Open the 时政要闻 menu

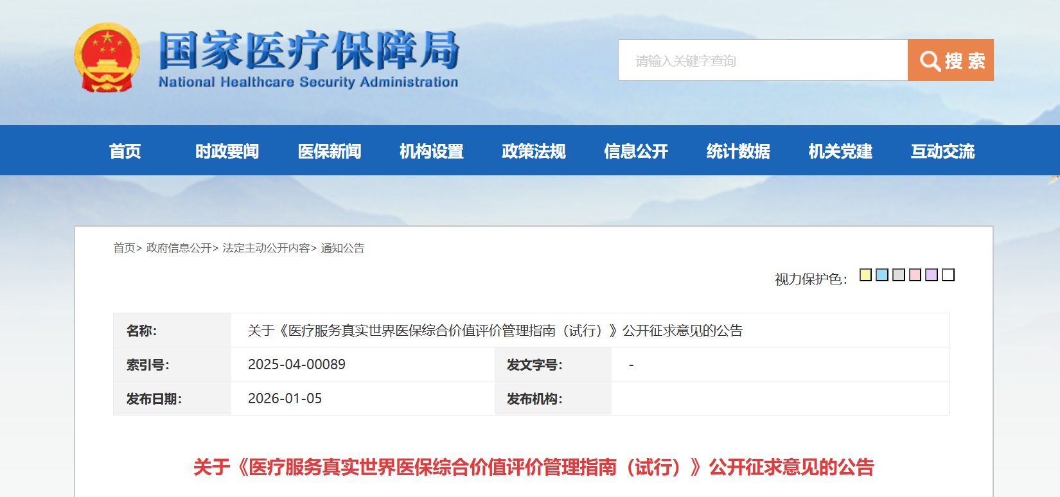coord(227,151)
